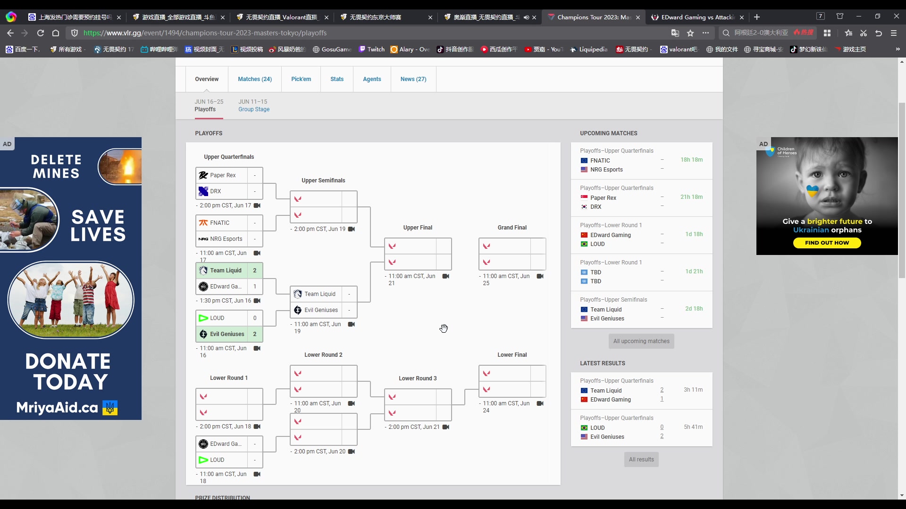Switch to the Matches (24) tab
Screen dimensions: 906x509
pos(255,79)
